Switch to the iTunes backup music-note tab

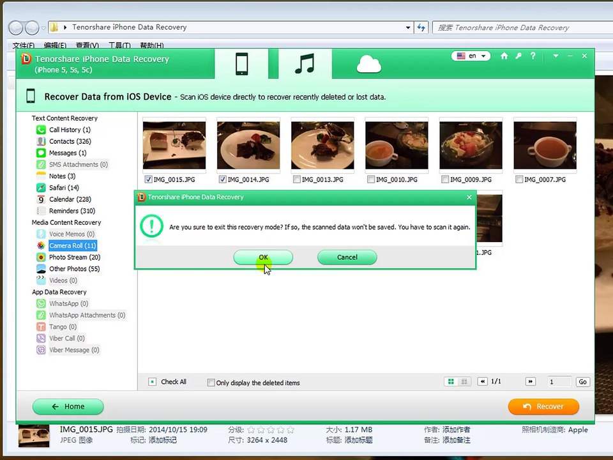click(x=305, y=64)
